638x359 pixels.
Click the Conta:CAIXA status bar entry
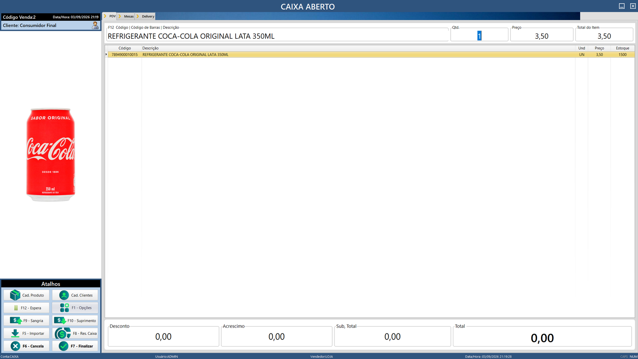coord(10,357)
